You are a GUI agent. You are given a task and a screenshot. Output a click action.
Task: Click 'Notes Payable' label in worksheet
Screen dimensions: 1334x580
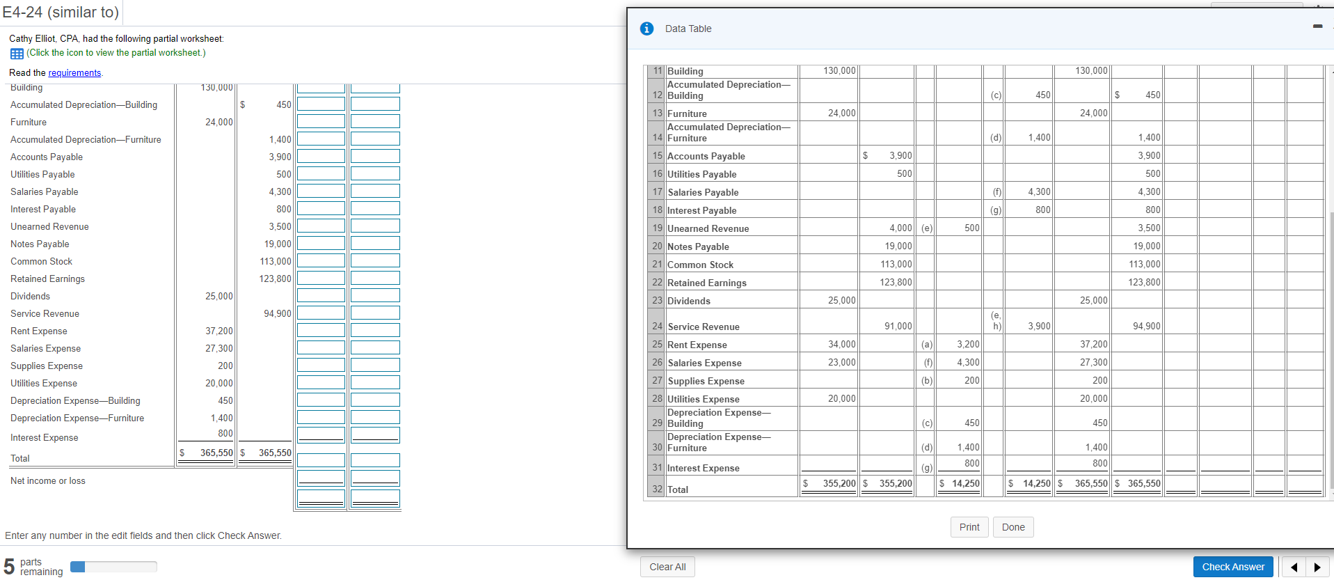(x=40, y=244)
